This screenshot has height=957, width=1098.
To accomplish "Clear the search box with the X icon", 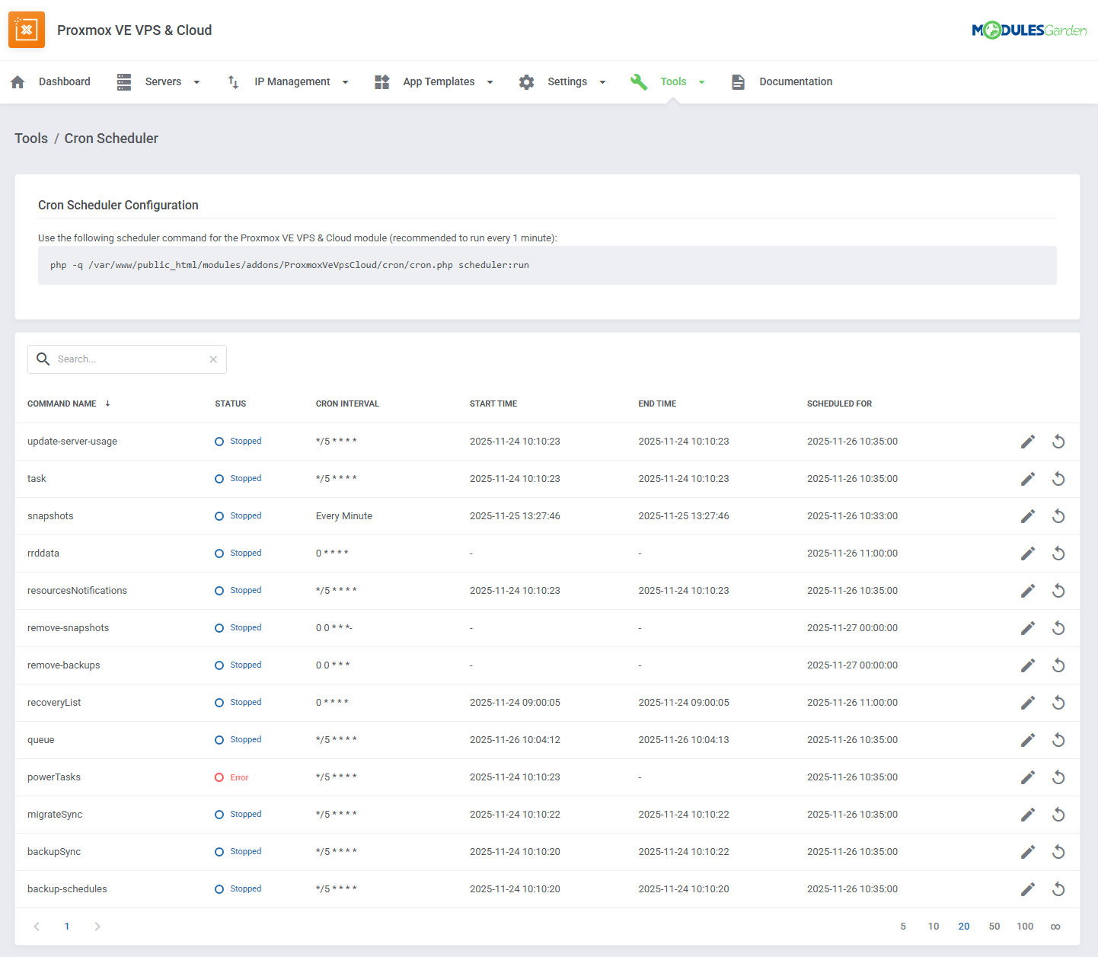I will [213, 359].
